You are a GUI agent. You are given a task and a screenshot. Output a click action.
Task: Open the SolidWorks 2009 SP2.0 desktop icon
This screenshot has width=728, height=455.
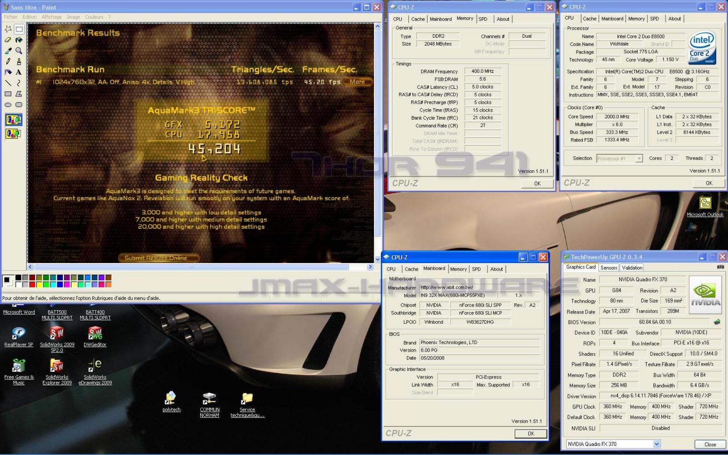[57, 339]
